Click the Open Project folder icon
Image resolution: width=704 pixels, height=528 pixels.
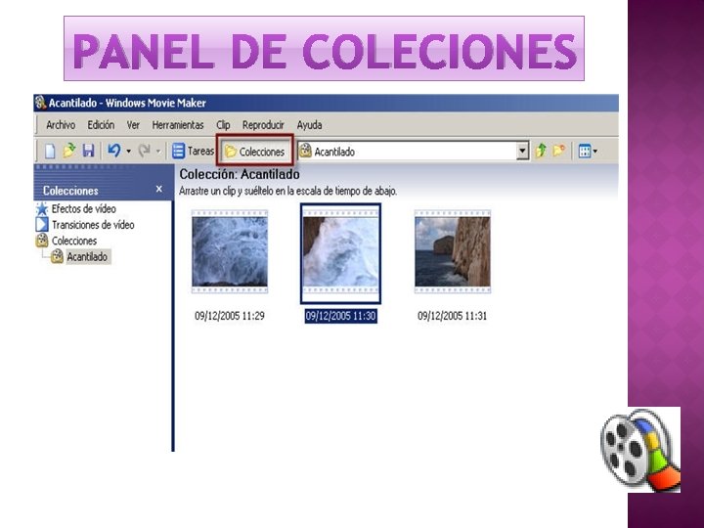click(69, 151)
